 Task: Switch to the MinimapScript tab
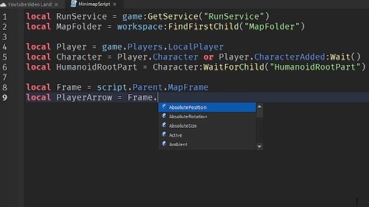[94, 4]
